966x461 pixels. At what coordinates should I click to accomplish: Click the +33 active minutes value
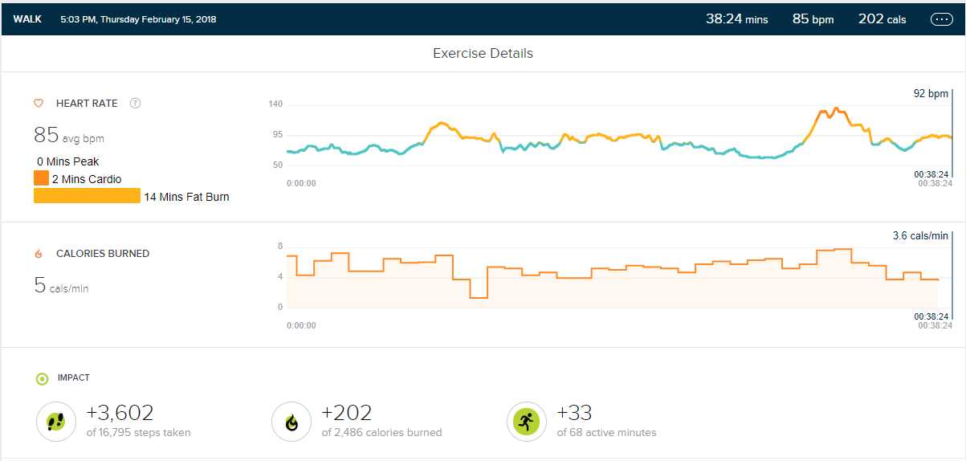(x=574, y=413)
